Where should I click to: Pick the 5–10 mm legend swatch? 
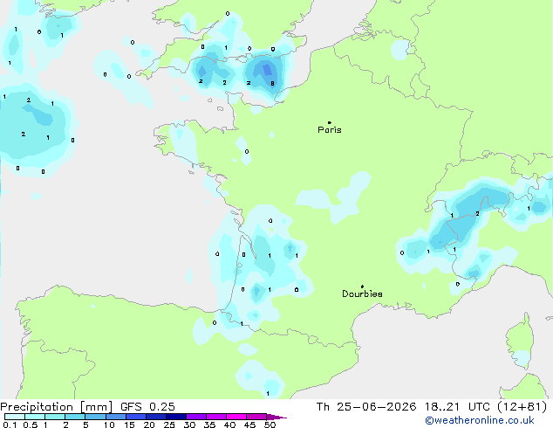(95, 417)
